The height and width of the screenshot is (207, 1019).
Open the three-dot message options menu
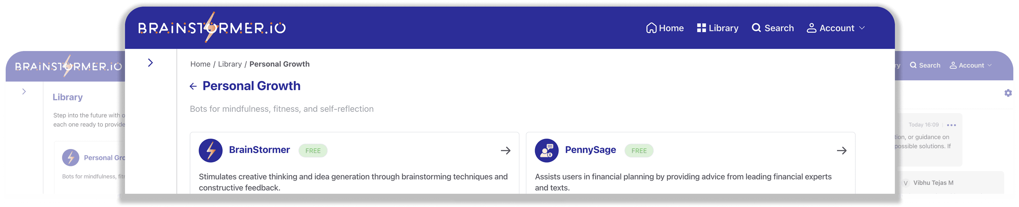click(951, 125)
